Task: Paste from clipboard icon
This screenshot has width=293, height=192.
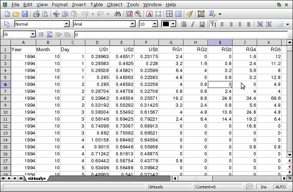Action: (x=74, y=14)
